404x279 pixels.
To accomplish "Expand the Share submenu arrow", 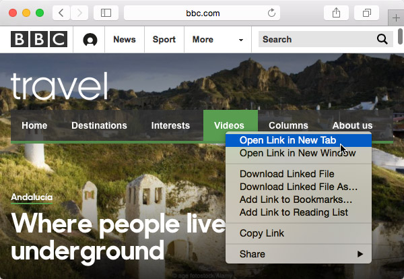I will pos(360,254).
